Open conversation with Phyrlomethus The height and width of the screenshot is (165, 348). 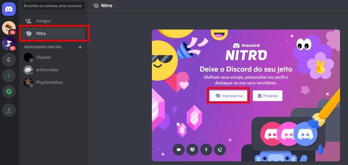click(53, 82)
